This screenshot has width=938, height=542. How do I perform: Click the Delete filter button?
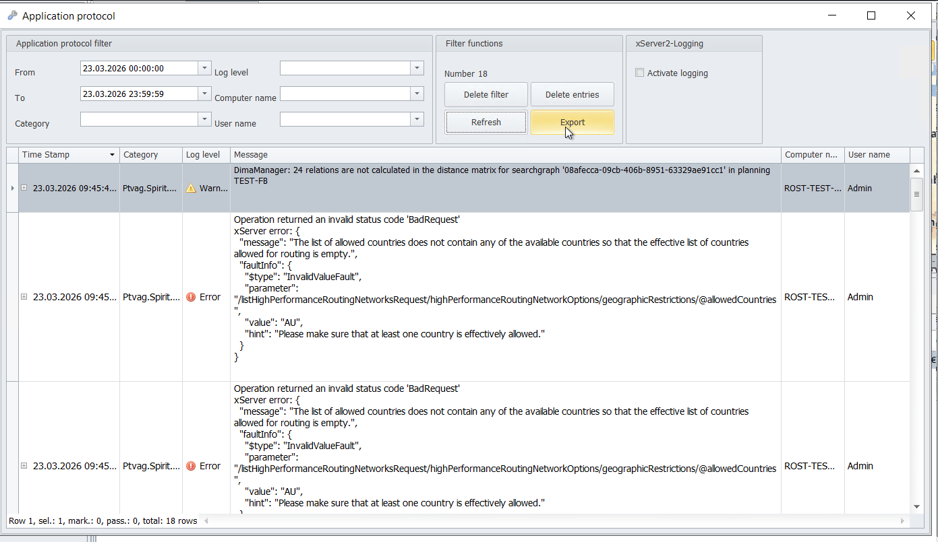pyautogui.click(x=486, y=95)
